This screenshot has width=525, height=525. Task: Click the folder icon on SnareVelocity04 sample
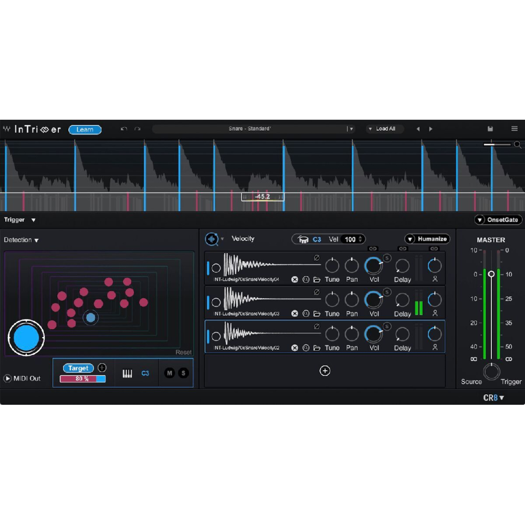(x=317, y=279)
